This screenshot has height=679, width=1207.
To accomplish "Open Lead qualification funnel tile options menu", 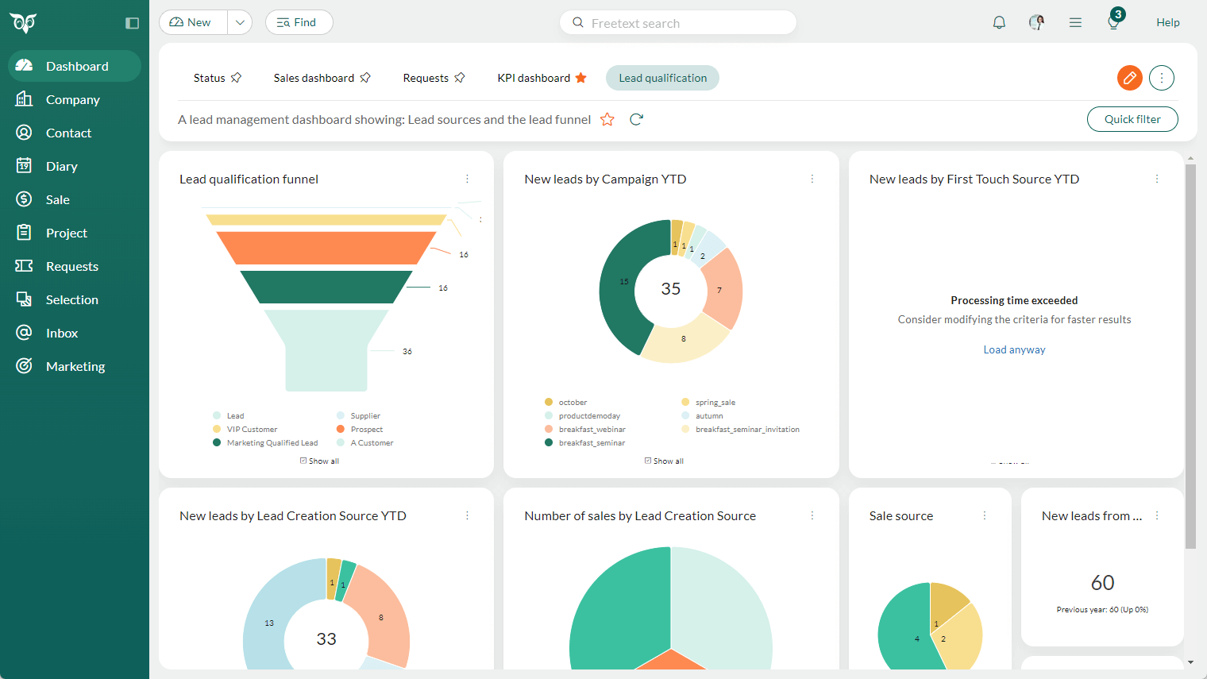I will [x=467, y=179].
